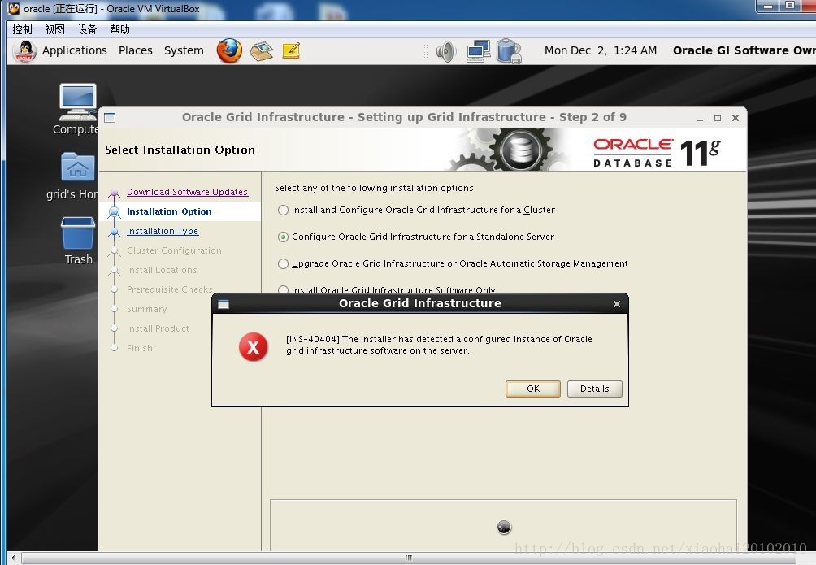Image resolution: width=816 pixels, height=565 pixels.
Task: Open the mail launcher icon in panel
Action: (x=261, y=50)
